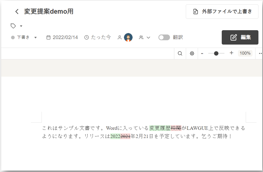Click the zoom slider handle

[x=216, y=53]
